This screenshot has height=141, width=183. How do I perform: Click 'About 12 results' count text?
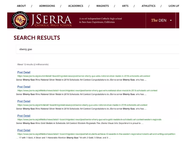33,64
